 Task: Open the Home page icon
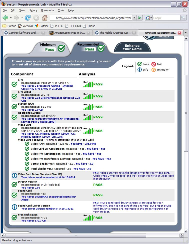pos(45,18)
